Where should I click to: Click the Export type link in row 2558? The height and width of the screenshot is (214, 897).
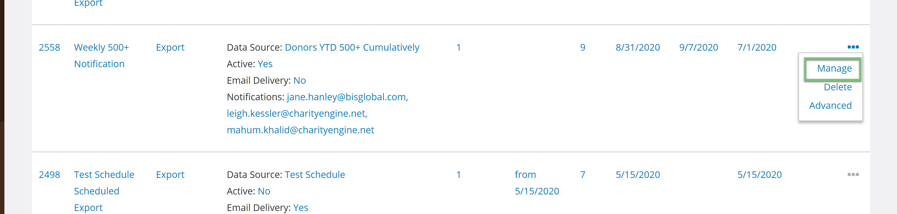coord(170,48)
